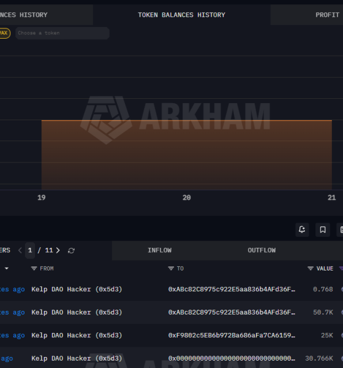Click the 0.768 value cell
343x368 pixels.
323,289
